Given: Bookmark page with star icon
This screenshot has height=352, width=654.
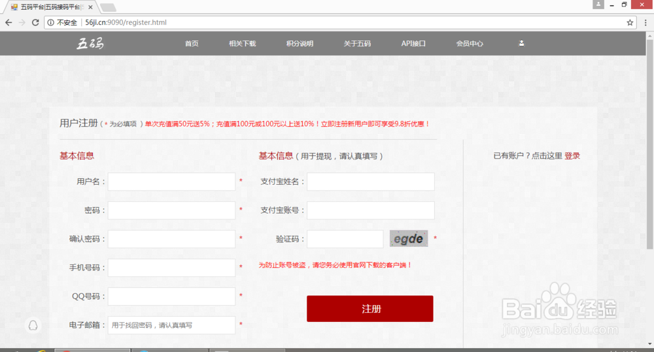Looking at the screenshot, I should point(630,22).
